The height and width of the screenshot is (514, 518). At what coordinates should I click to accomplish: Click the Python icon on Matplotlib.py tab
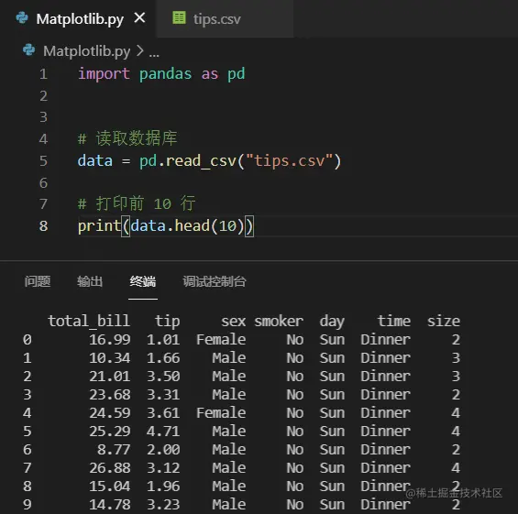(x=22, y=17)
